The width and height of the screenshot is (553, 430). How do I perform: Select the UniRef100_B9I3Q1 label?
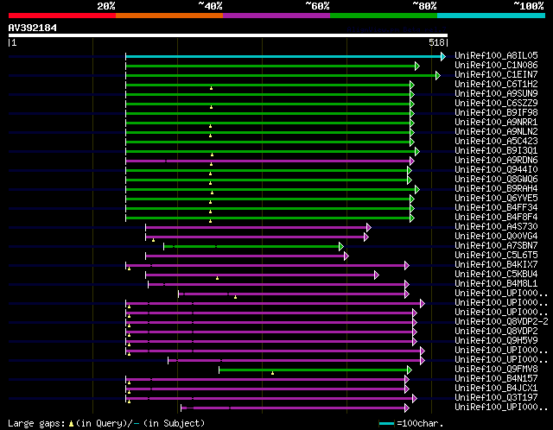(x=496, y=150)
